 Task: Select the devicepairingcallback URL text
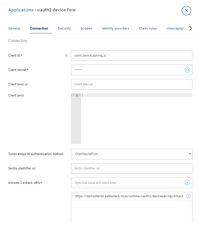[x=129, y=196]
